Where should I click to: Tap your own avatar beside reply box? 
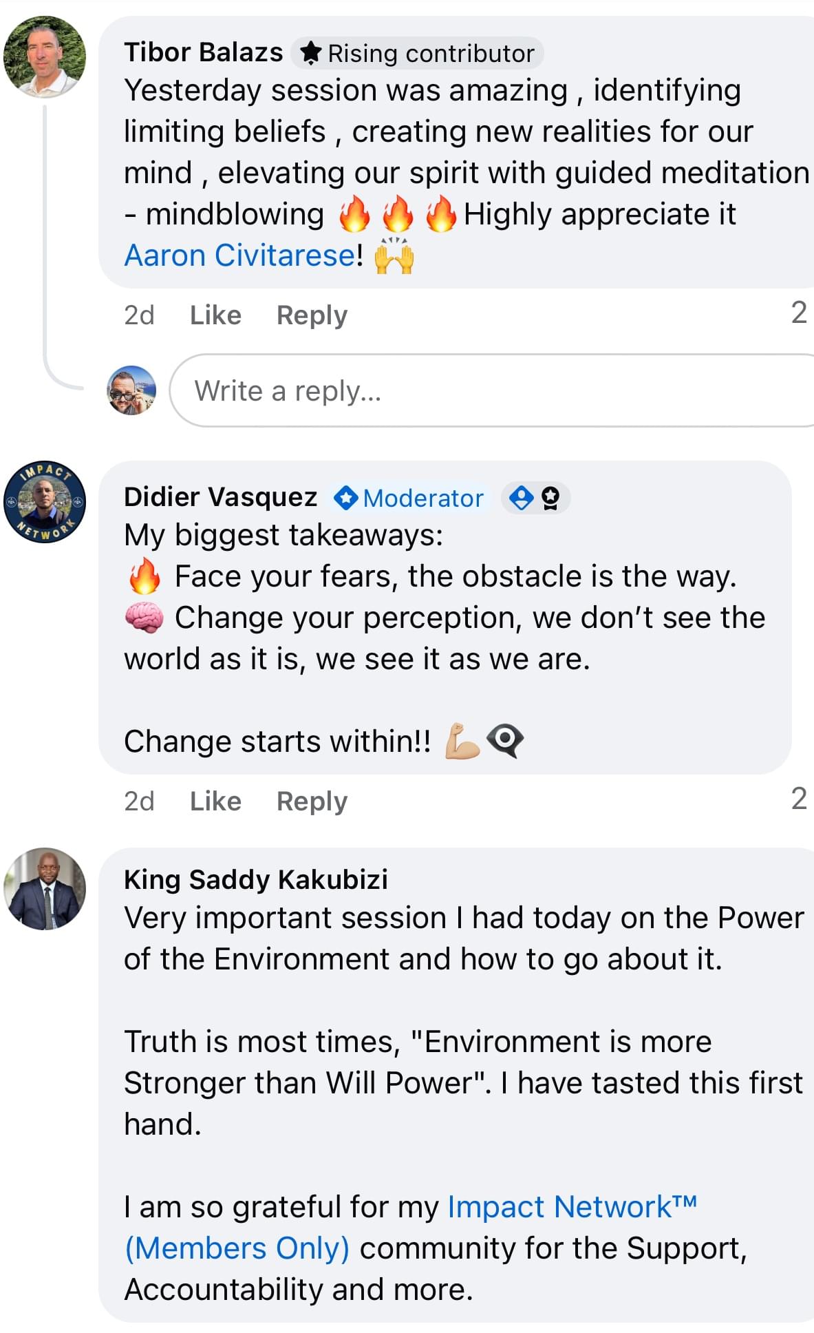pyautogui.click(x=131, y=390)
